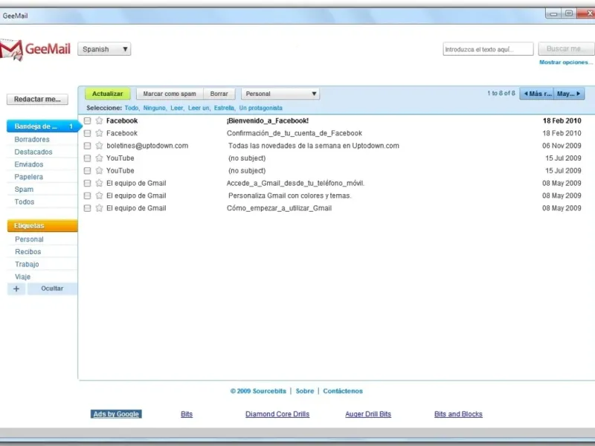This screenshot has height=446, width=595.
Task: Open Personaliza Gmail con colores message
Action: point(290,195)
